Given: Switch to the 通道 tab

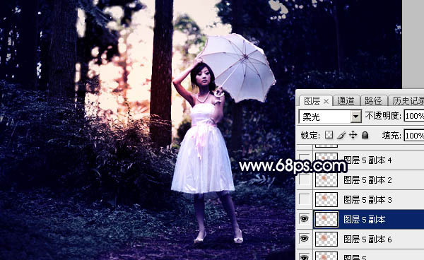Looking at the screenshot, I should (x=346, y=101).
